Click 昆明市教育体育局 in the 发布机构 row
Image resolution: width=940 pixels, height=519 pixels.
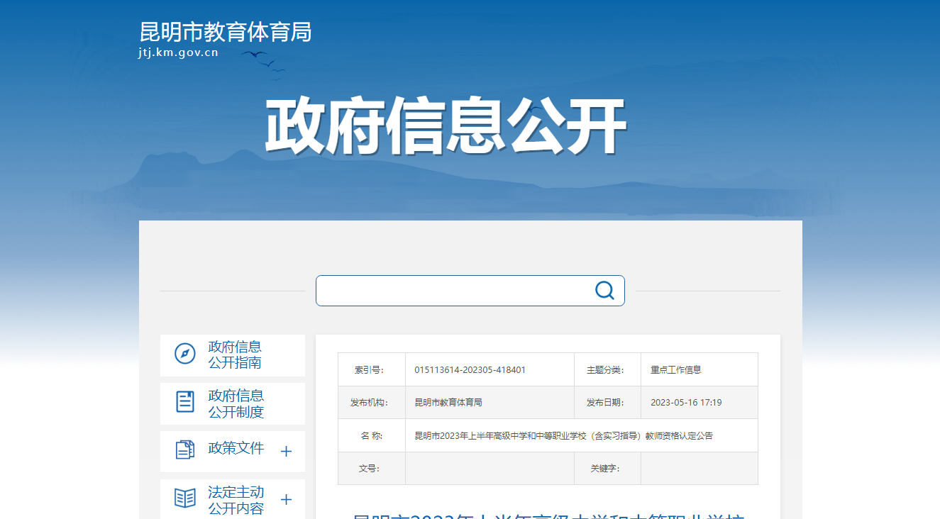tap(448, 403)
